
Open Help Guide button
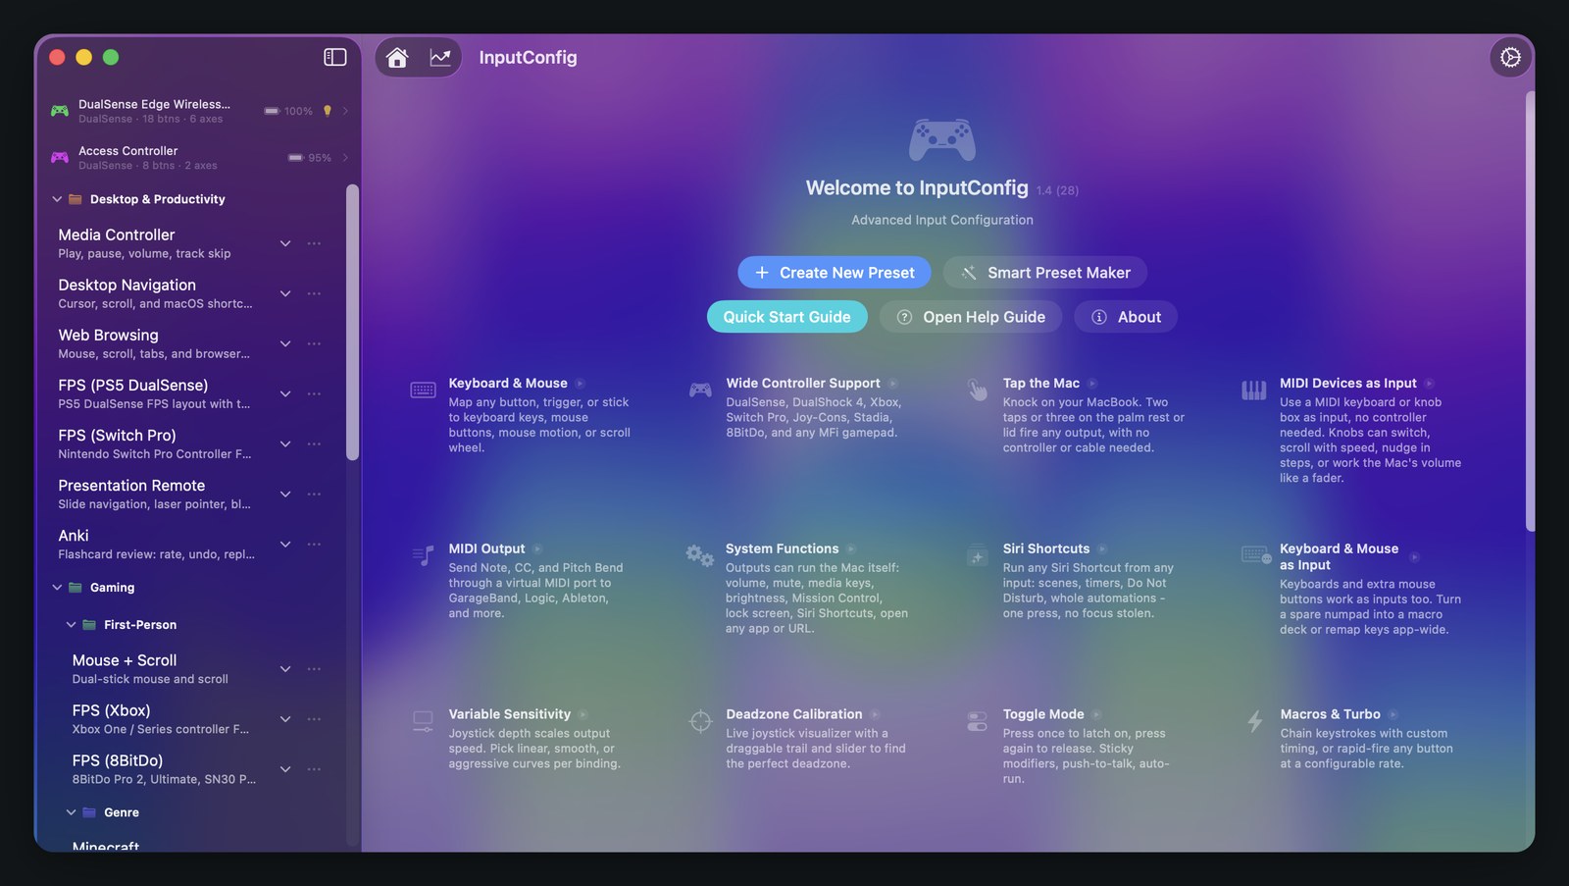[970, 317]
